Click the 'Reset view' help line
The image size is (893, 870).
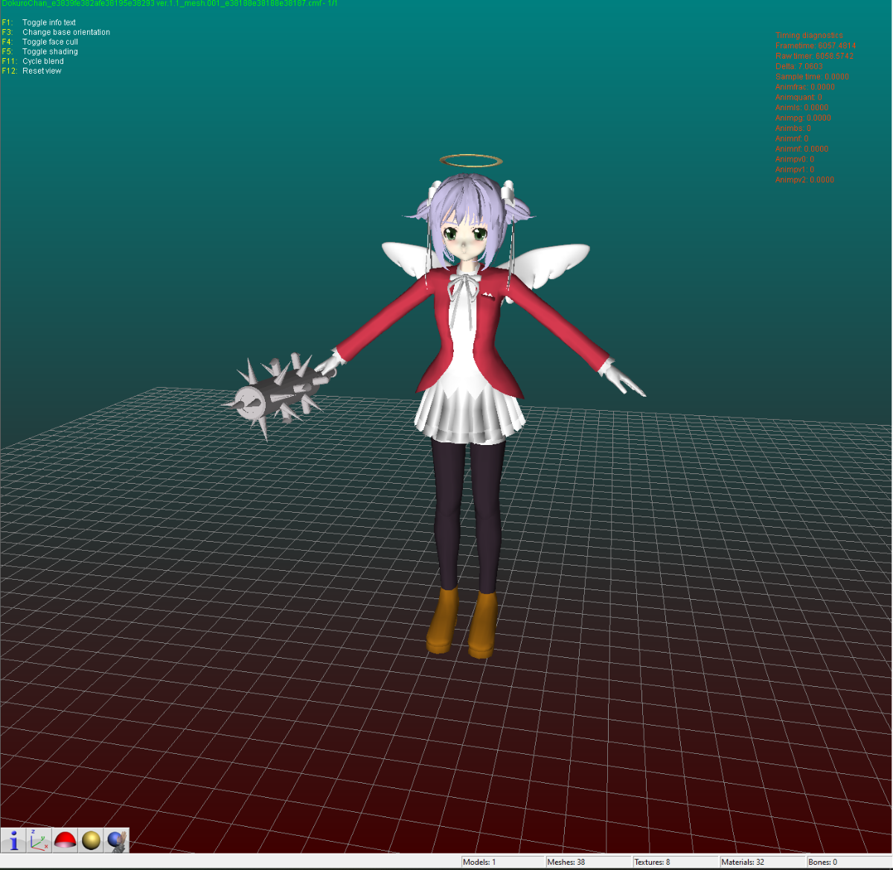pos(42,71)
